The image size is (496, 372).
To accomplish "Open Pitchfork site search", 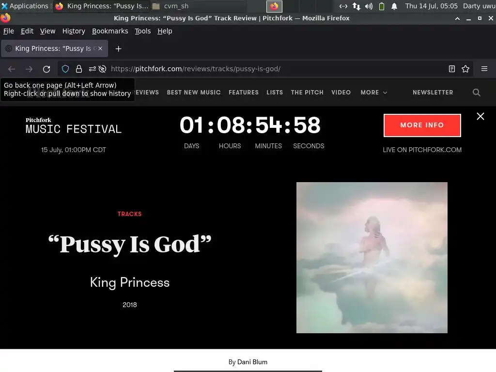I will [x=477, y=93].
